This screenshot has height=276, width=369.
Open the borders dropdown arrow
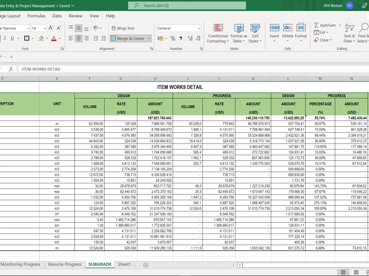tap(32, 38)
